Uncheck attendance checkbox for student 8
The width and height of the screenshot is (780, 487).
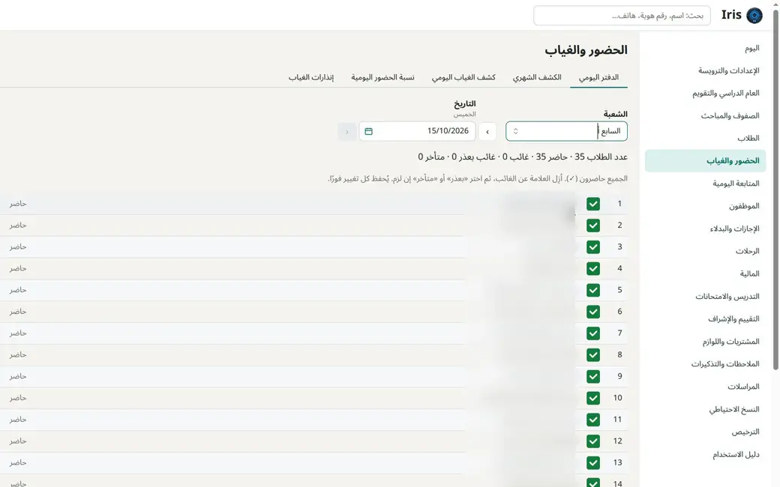[593, 355]
